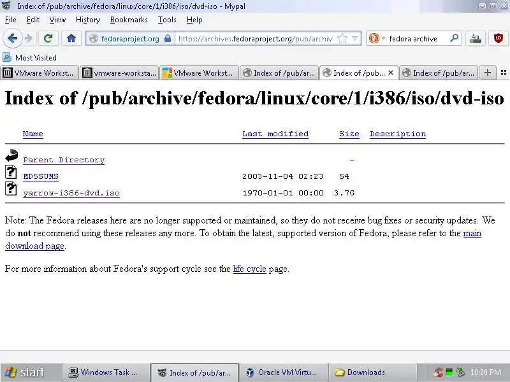Sort listing by Name column

[33, 134]
